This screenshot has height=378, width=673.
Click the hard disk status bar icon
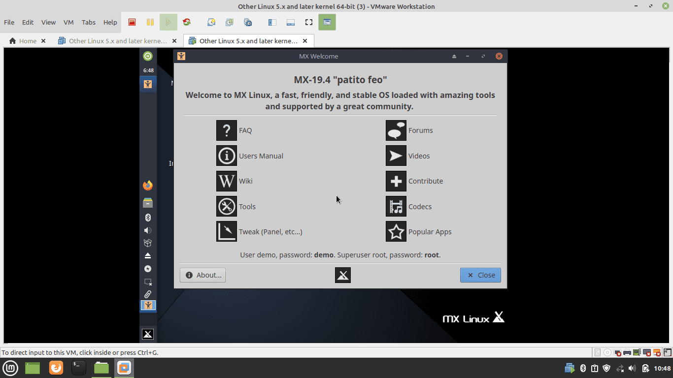click(598, 352)
